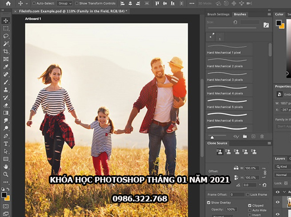Select the Eraser tool
This screenshot has height=217, width=291.
tap(6, 105)
